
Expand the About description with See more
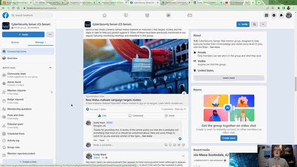(215, 47)
